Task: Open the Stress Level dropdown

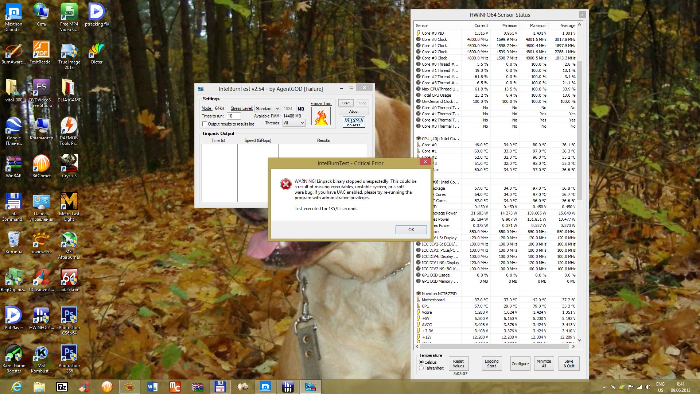Action: 267,108
